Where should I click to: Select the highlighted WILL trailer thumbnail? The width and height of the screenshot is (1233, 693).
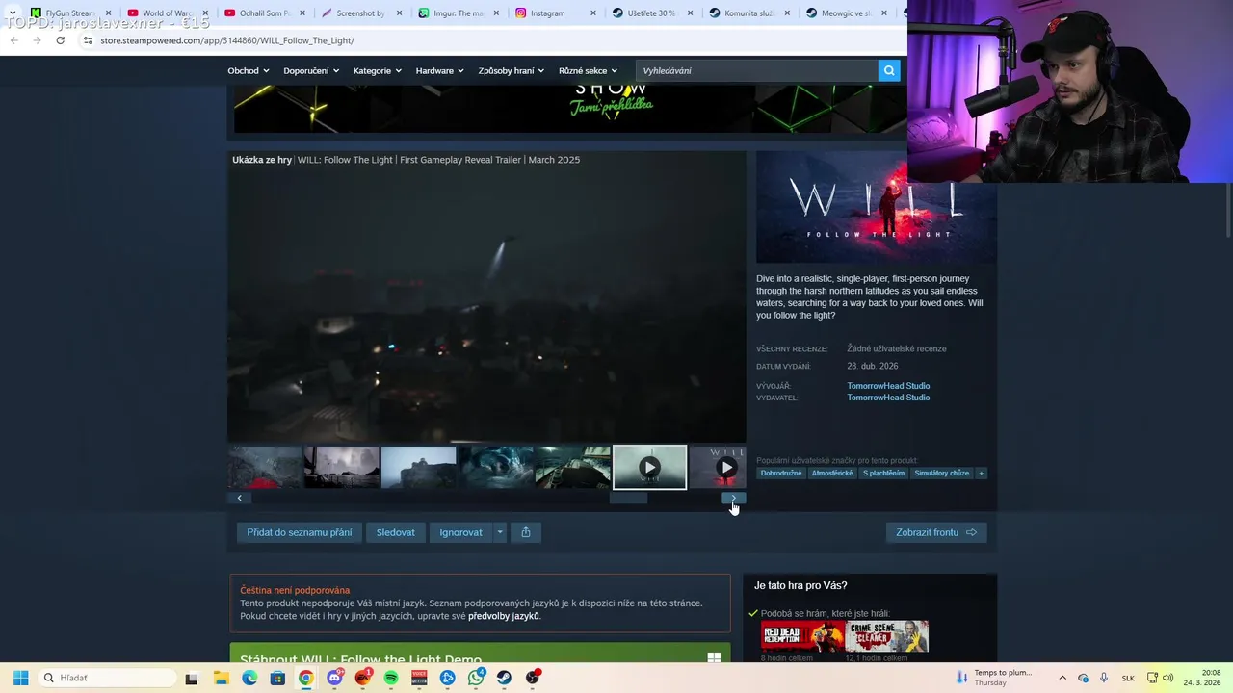pos(650,467)
